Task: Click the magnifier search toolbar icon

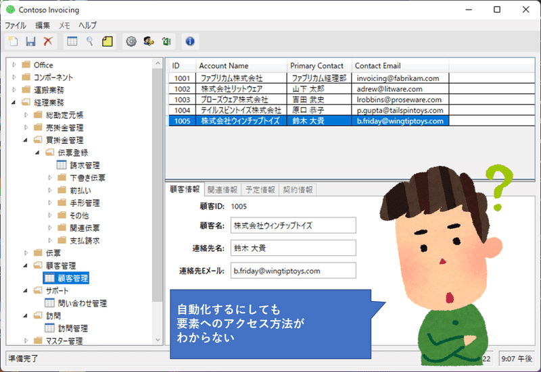Action: point(90,41)
